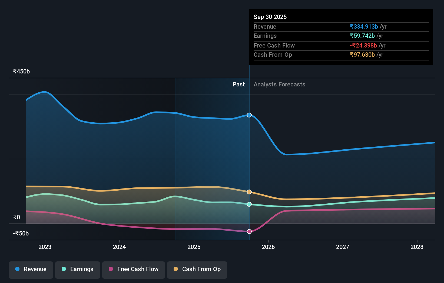Click the 2026 label on the timeline
This screenshot has height=283, width=444.
[268, 247]
